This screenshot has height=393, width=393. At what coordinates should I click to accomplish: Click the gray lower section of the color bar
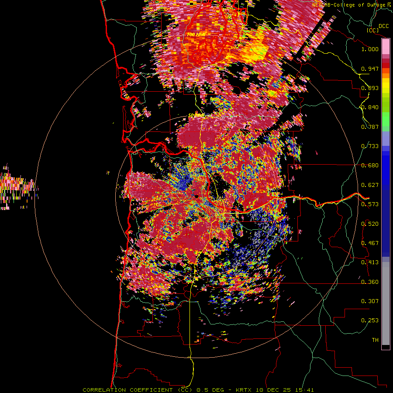coord(386,303)
